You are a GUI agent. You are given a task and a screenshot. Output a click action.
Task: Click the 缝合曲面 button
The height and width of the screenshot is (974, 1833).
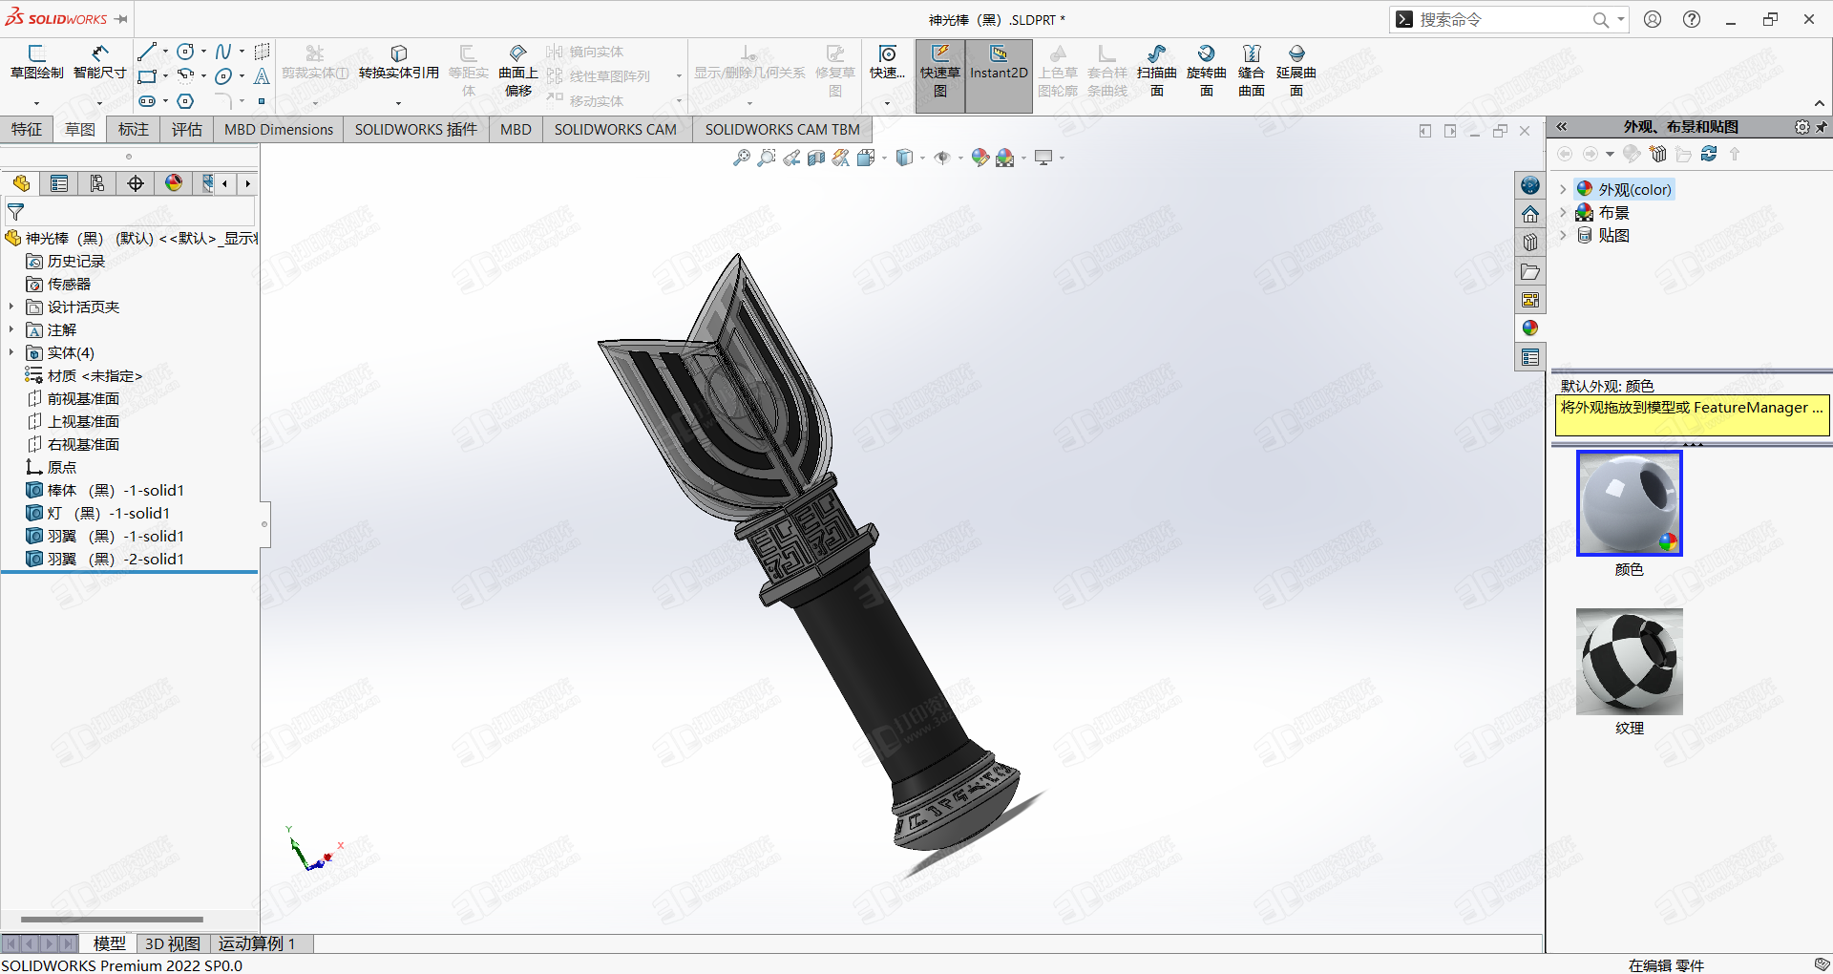pos(1252,72)
